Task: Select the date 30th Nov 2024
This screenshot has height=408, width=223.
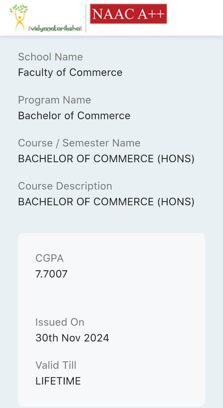Action: [x=72, y=338]
